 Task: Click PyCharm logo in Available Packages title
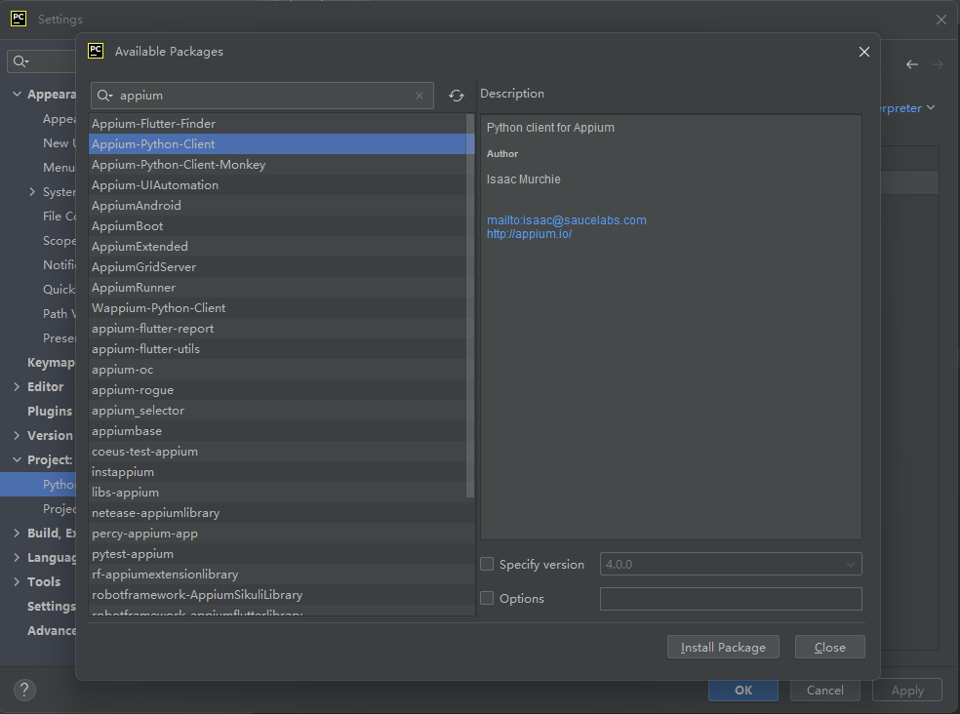pyautogui.click(x=97, y=51)
